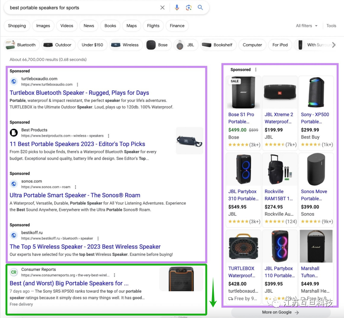Open three-dot menu beside Sponsored shopping label
The image size is (344, 318).
pos(256,70)
